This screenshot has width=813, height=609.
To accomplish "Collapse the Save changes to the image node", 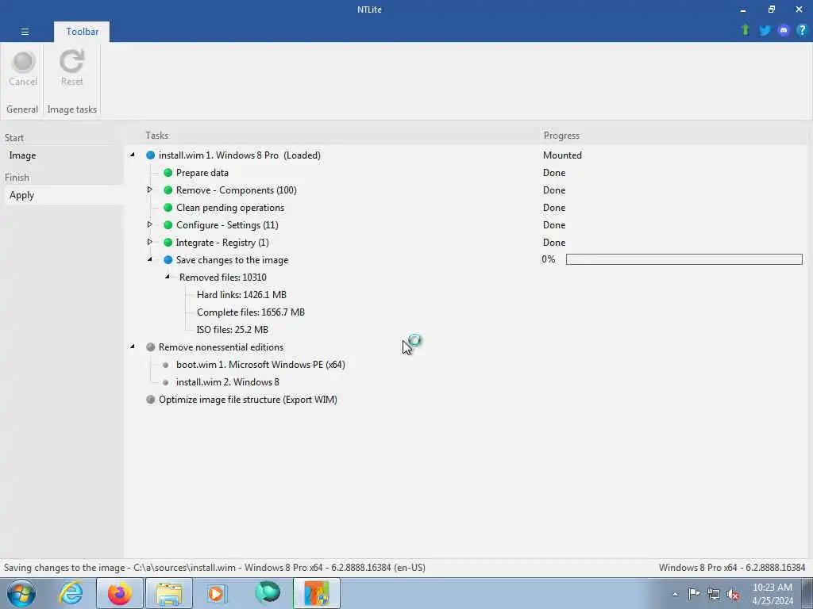I will click(x=150, y=259).
